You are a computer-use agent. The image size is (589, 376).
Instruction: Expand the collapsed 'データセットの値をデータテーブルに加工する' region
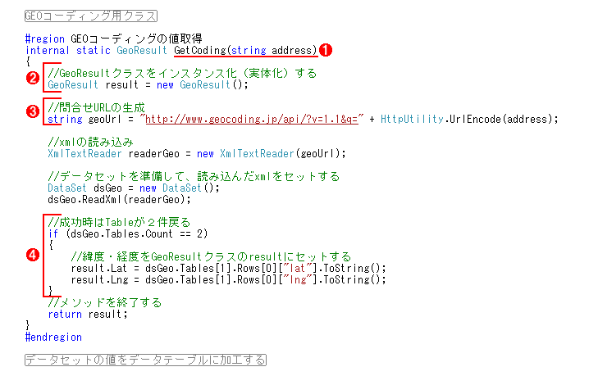click(x=145, y=360)
